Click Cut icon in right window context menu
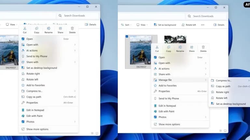The image size is (250, 140). (x=157, y=47)
